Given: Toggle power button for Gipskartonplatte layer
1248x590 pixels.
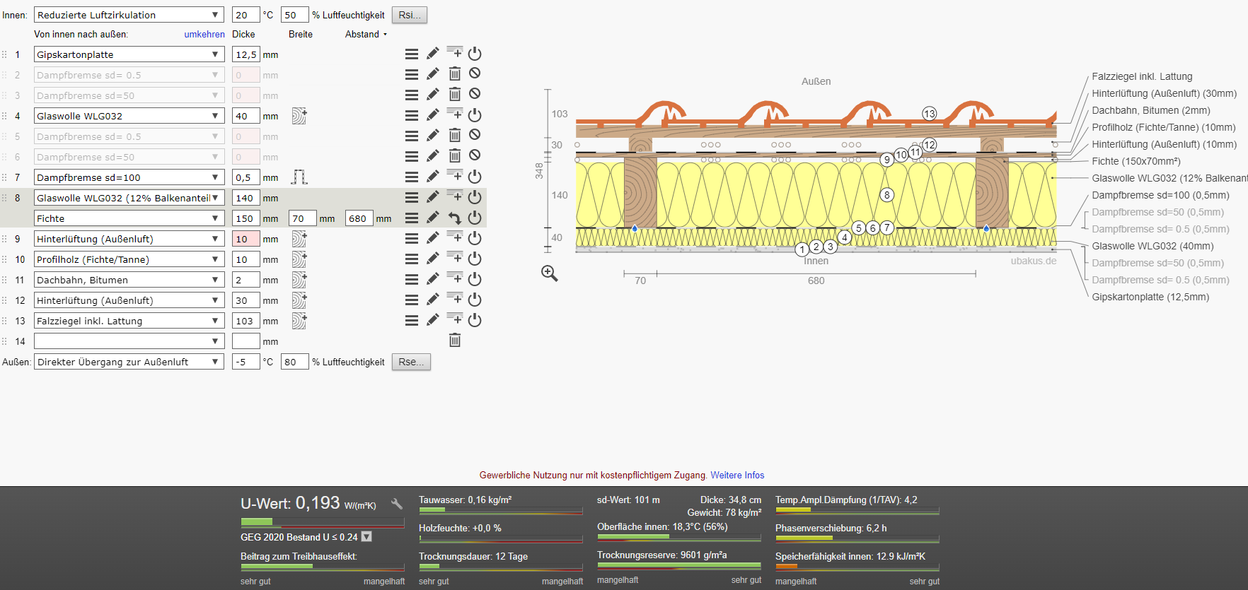Looking at the screenshot, I should (x=475, y=54).
